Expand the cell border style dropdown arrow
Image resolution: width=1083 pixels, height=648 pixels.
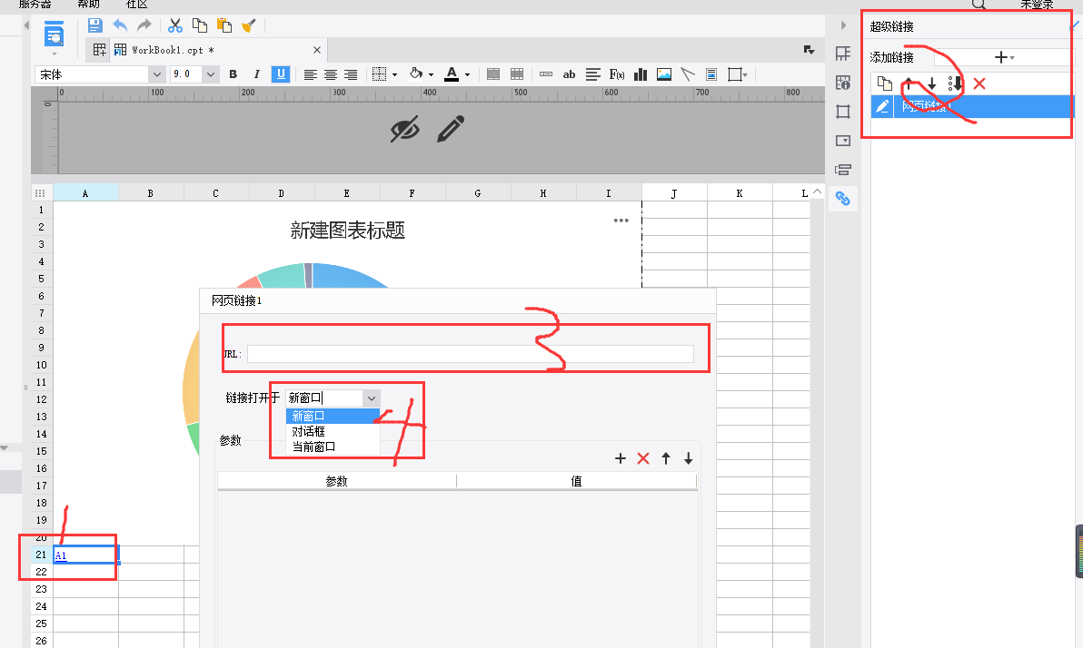395,74
